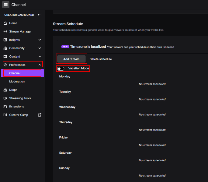Collapse the Preferences chevron
208x182 pixels.
(40, 65)
